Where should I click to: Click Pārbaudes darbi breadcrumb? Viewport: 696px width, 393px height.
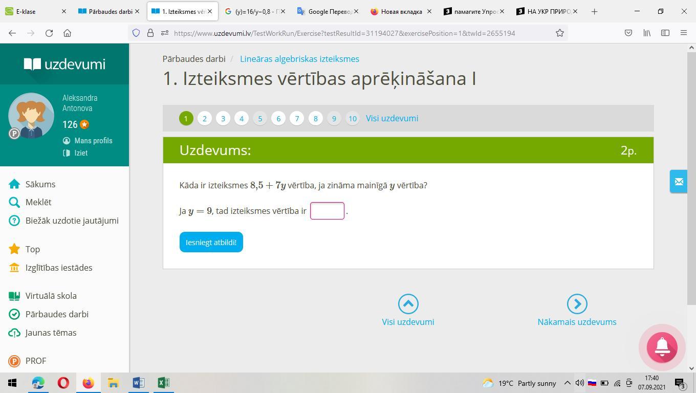(194, 59)
